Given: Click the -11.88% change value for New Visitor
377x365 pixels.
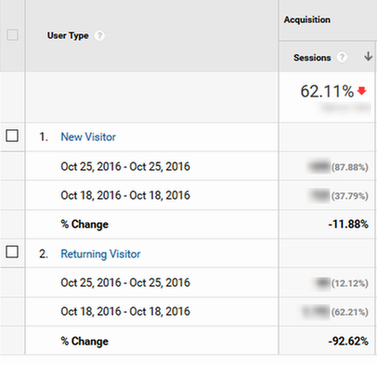Looking at the screenshot, I should (348, 224).
